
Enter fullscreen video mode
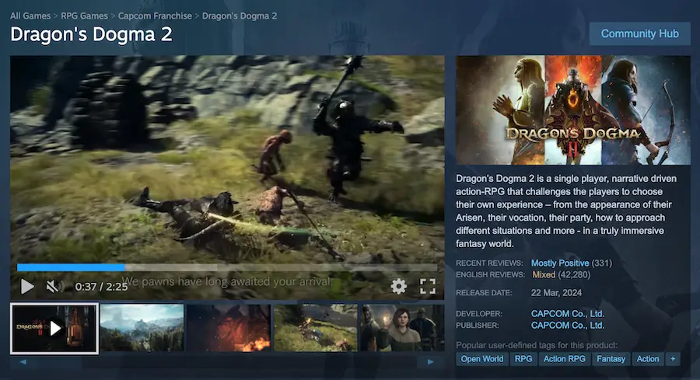[427, 286]
